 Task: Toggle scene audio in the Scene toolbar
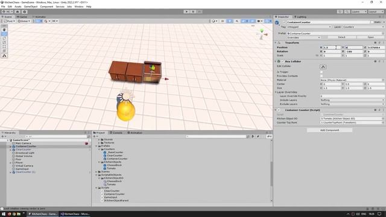click(237, 21)
